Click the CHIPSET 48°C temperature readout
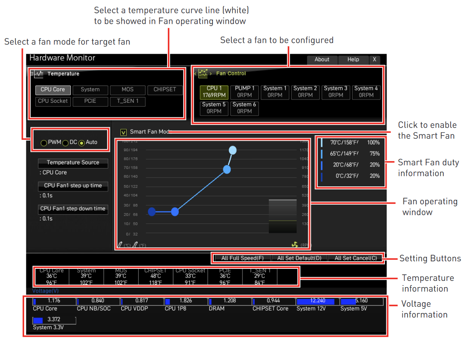 (x=156, y=276)
